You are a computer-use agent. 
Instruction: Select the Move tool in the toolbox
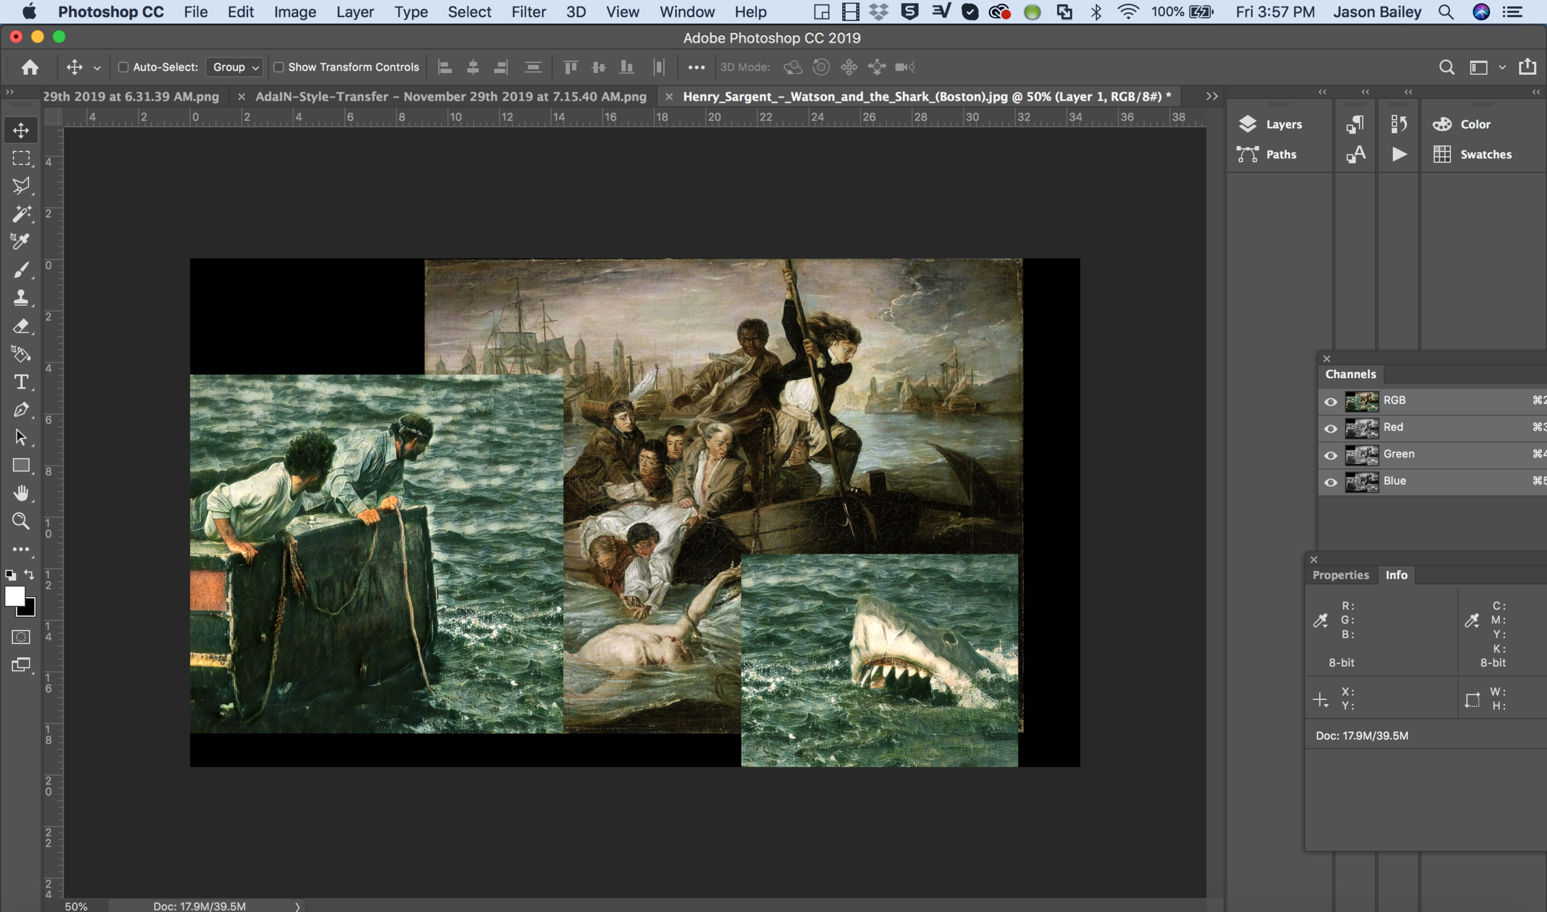click(x=21, y=131)
